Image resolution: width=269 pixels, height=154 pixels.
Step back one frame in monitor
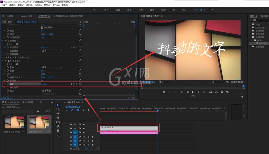pyautogui.click(x=187, y=92)
